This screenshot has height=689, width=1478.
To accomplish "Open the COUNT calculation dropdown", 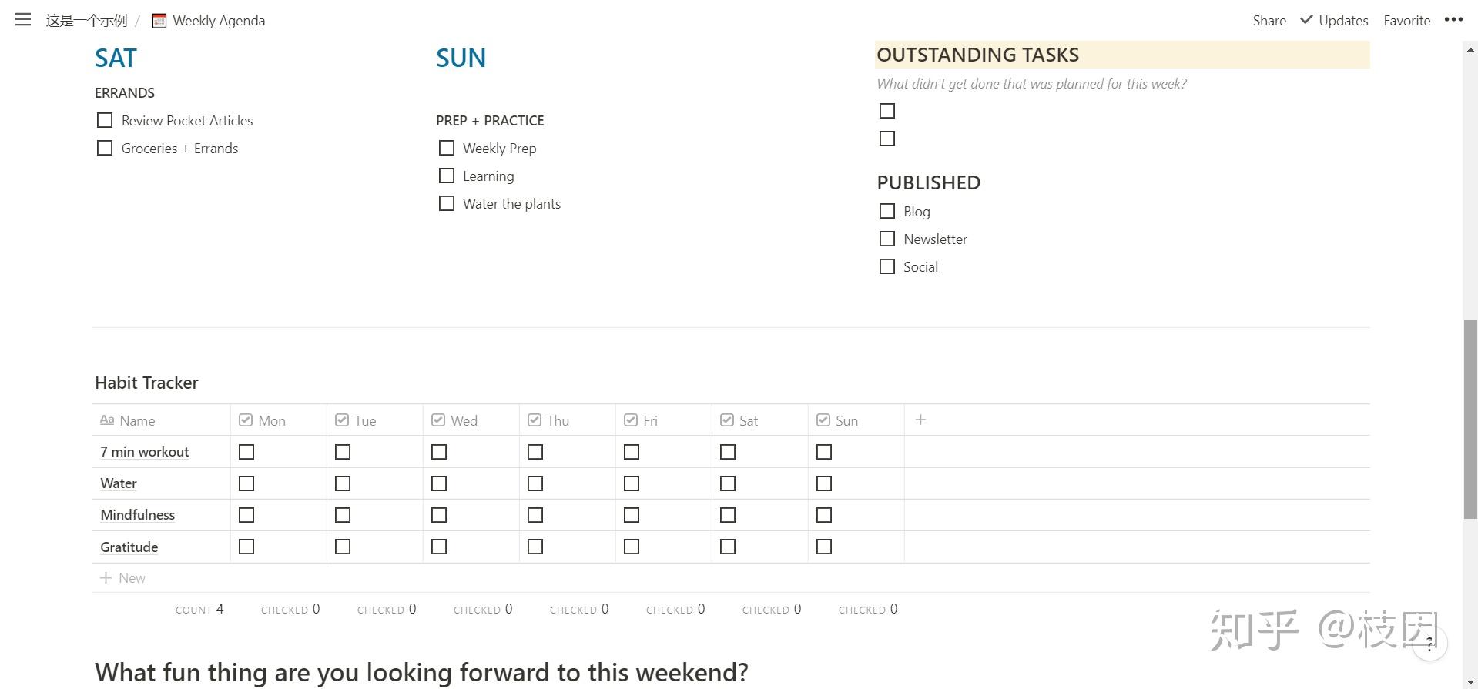I will [199, 609].
